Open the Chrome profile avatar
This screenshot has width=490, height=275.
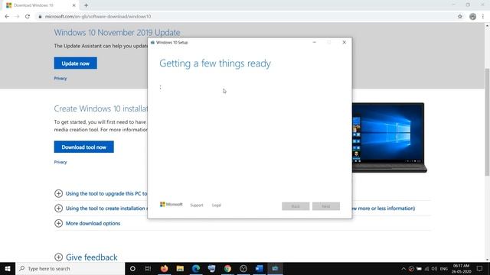[x=472, y=17]
